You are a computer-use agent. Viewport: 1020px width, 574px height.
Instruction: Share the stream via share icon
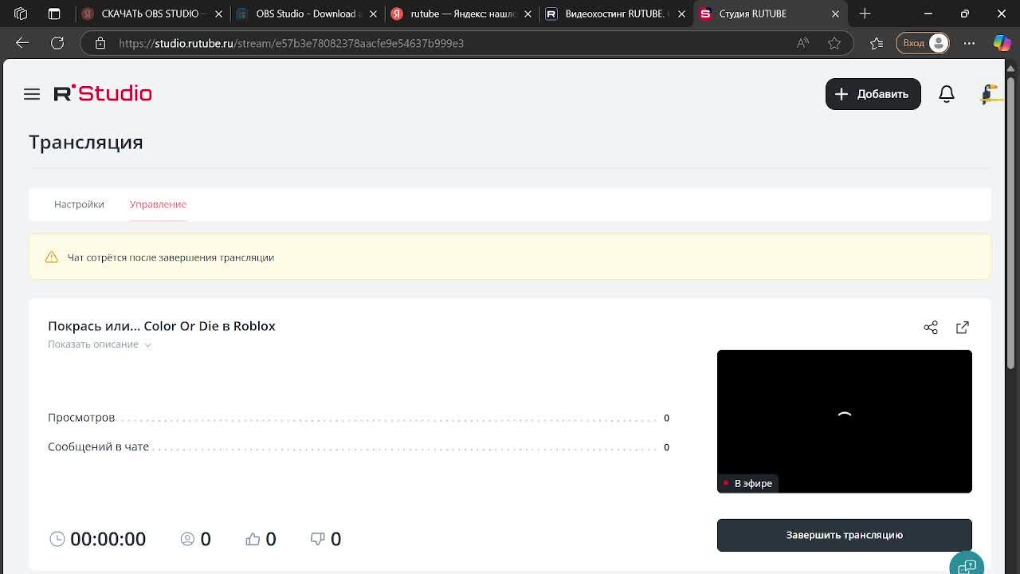click(931, 328)
